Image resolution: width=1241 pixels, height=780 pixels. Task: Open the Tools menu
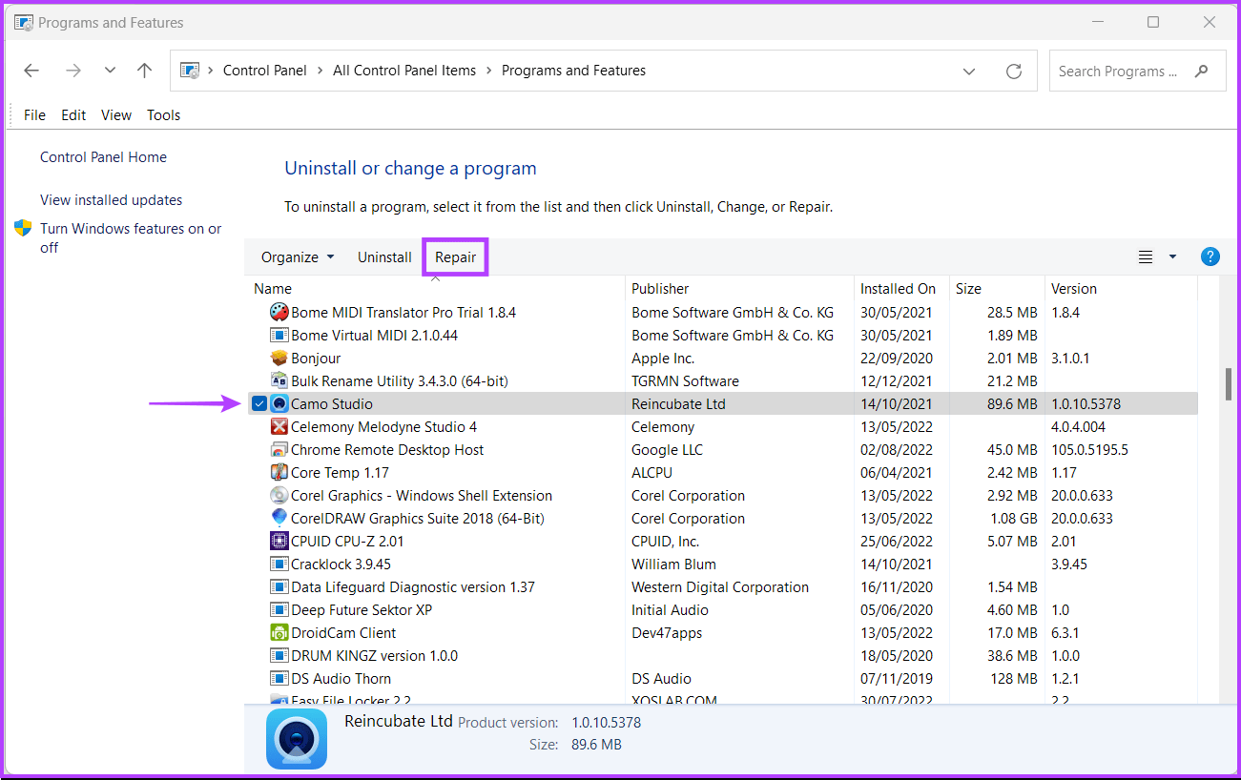point(163,114)
